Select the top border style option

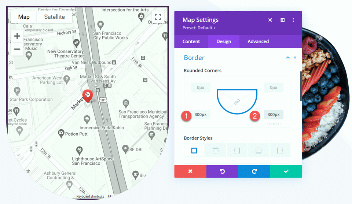coord(216,150)
